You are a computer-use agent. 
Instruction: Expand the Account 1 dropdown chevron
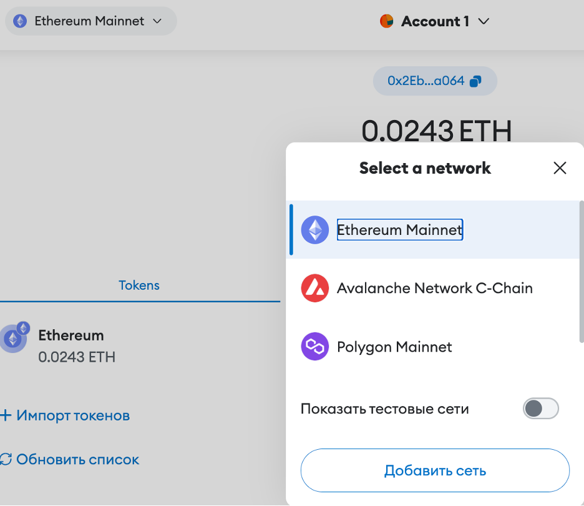484,21
